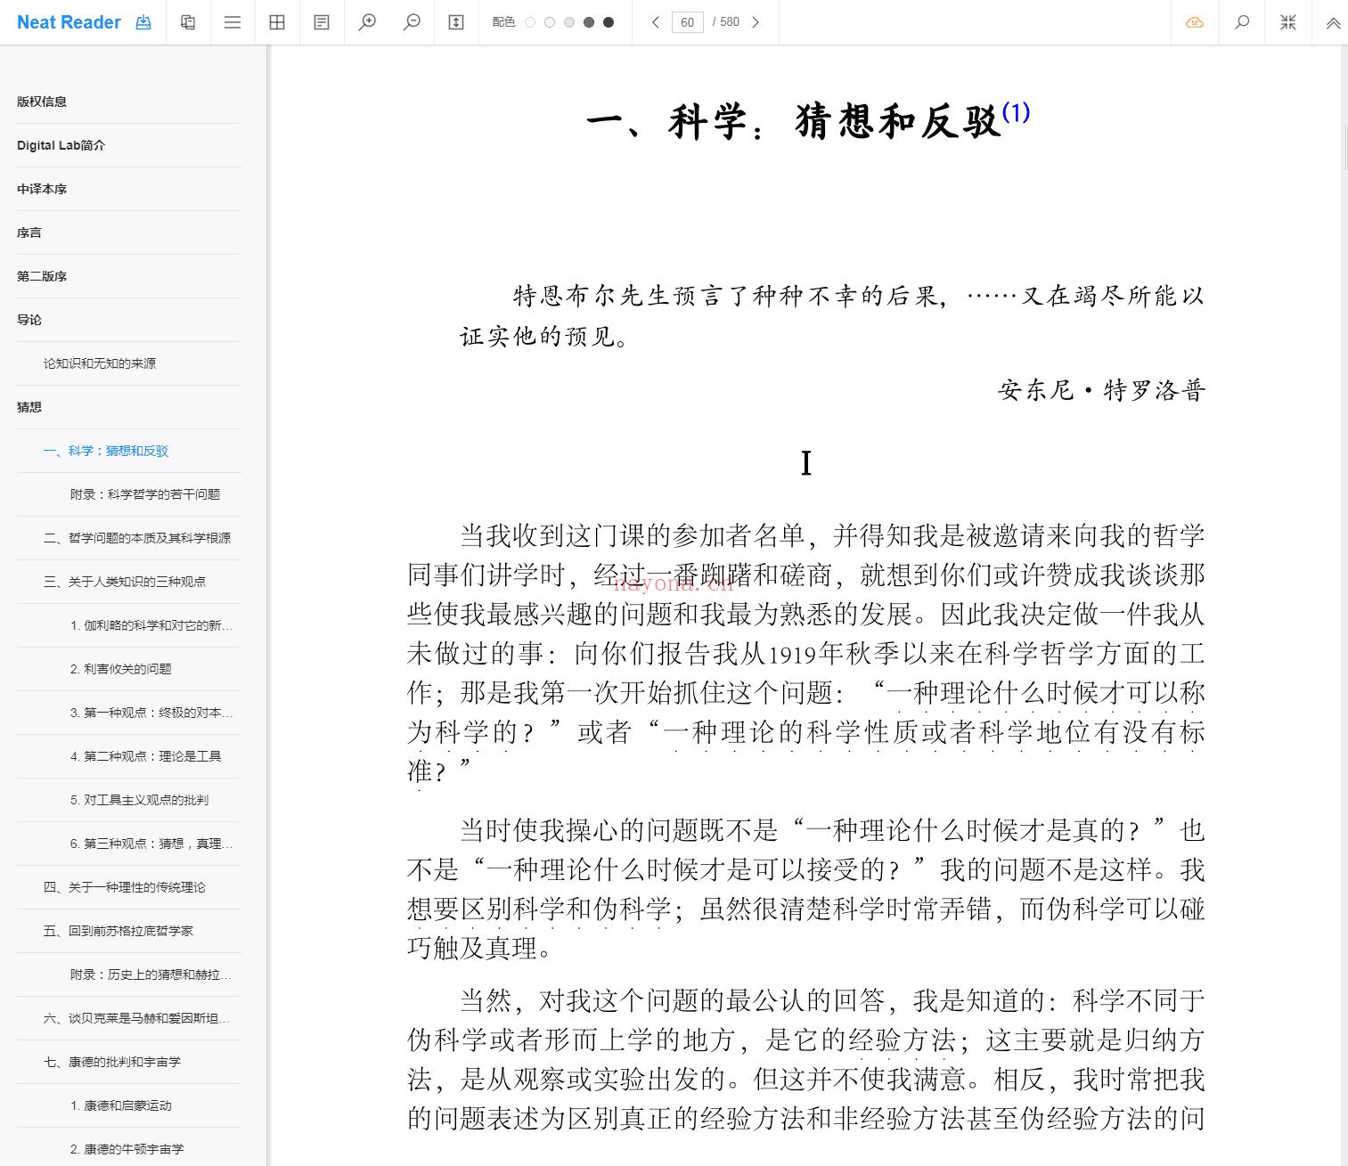Open 附录：历史上的猜想和赫拉… entry

(x=129, y=974)
